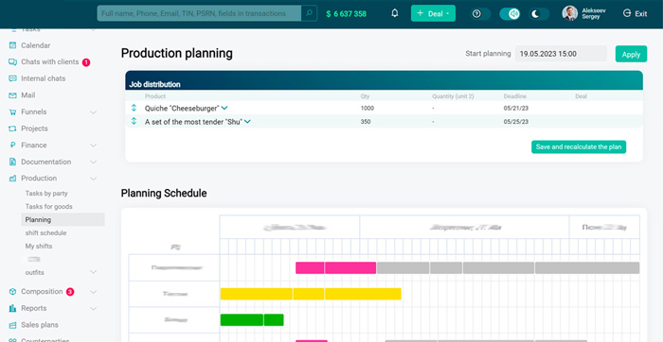Click the Apply button
Image resolution: width=663 pixels, height=342 pixels.
coord(631,54)
